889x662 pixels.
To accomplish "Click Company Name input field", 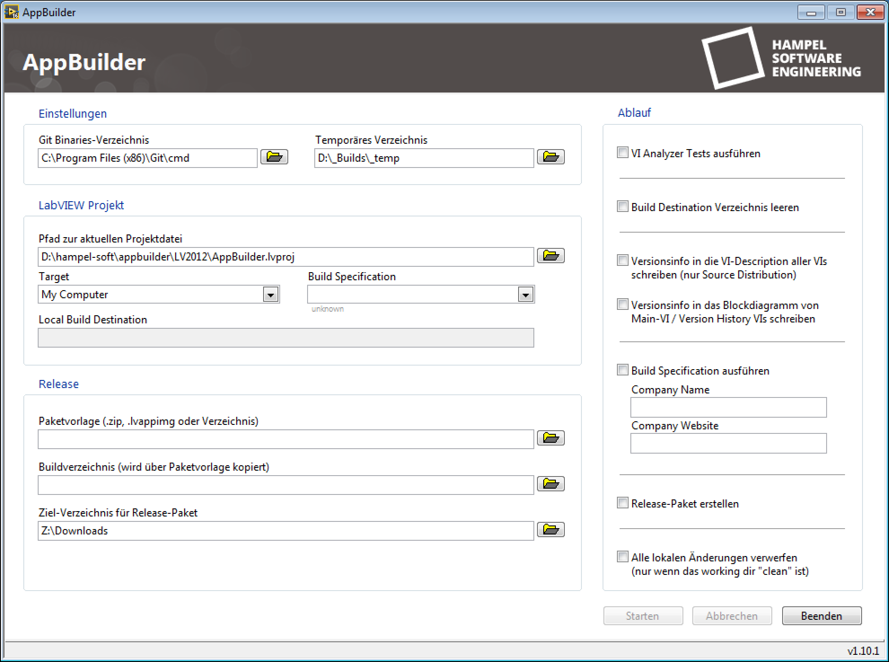I will (x=728, y=406).
